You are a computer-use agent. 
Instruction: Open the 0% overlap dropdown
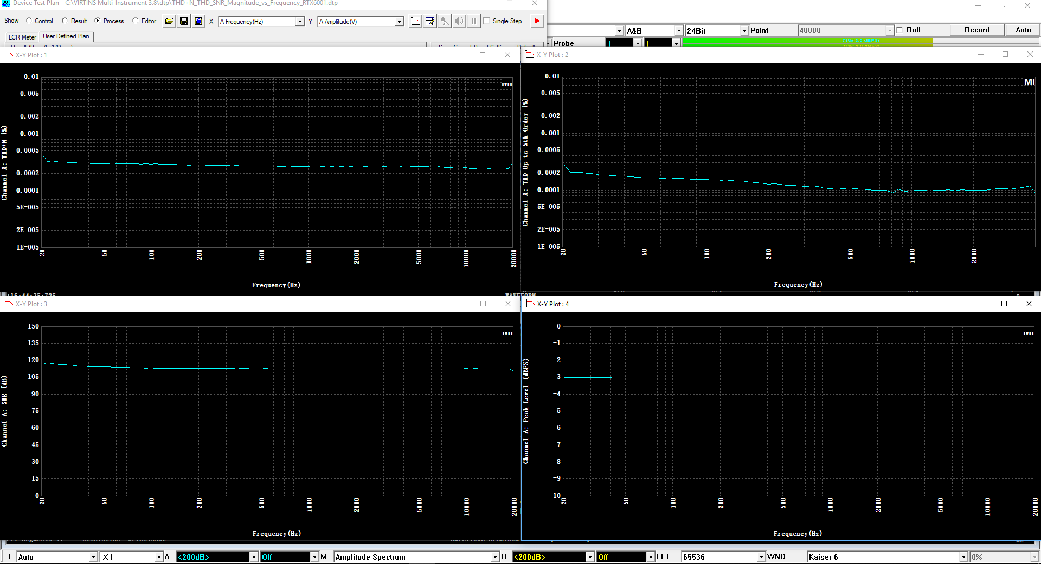coord(1034,557)
